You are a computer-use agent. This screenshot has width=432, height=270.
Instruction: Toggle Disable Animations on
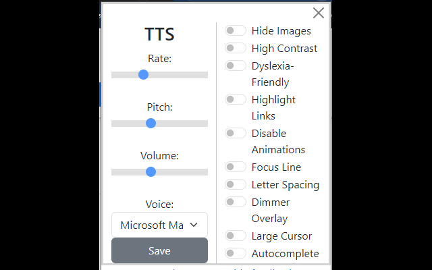coord(235,133)
